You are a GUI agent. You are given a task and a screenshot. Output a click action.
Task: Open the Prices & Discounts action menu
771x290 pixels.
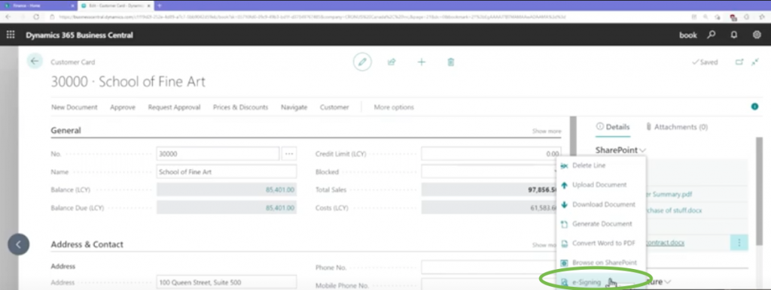(x=240, y=107)
